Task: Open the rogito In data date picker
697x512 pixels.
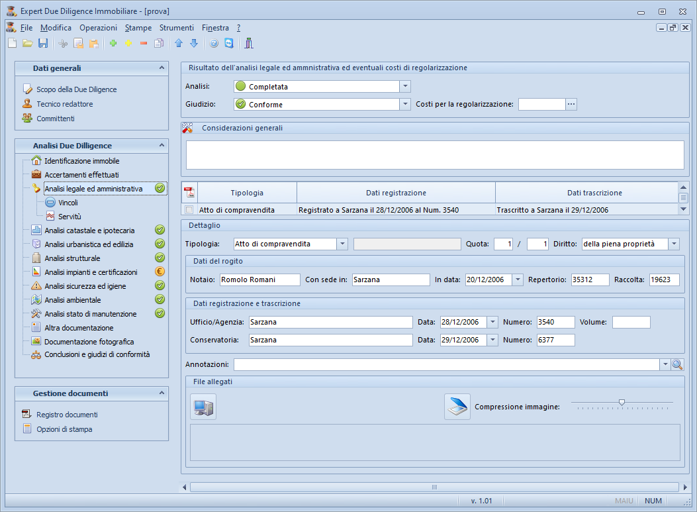Action: coord(518,280)
